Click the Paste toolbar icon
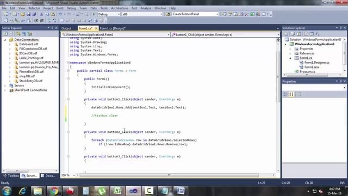 pyautogui.click(x=53, y=14)
